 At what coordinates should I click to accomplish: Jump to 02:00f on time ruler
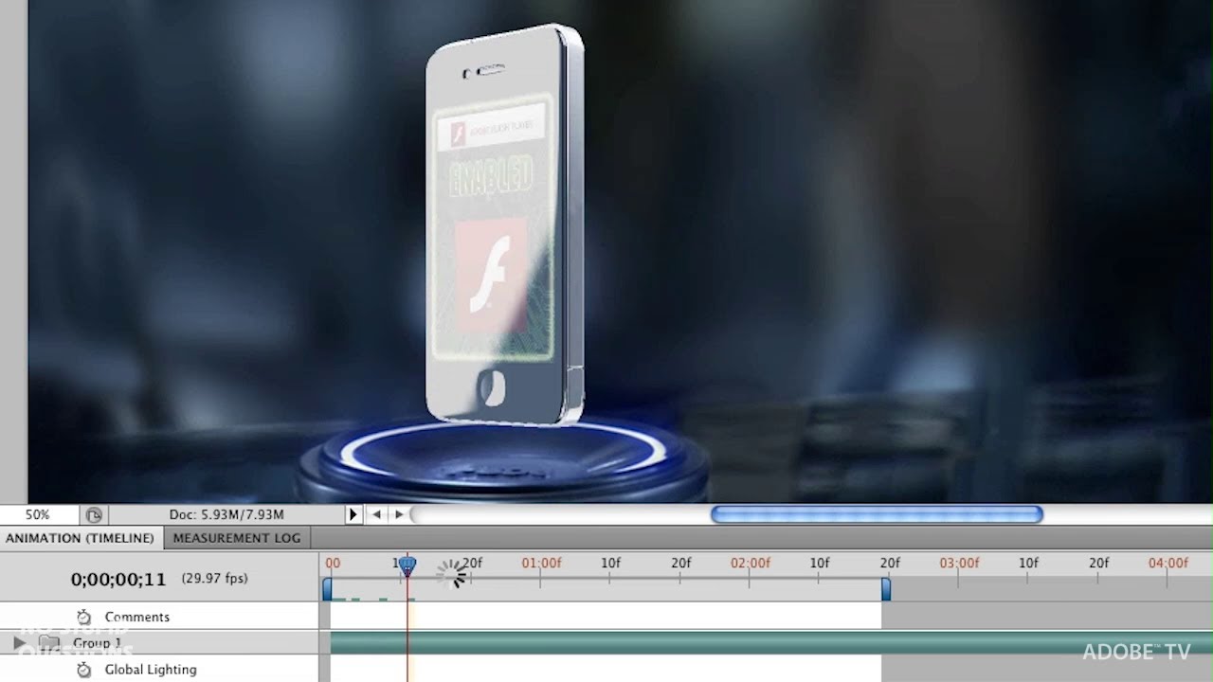click(x=750, y=563)
